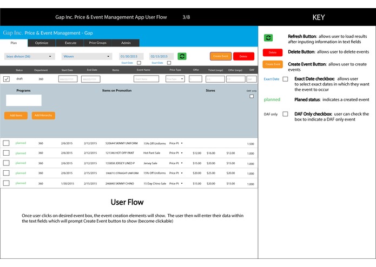
Task: Click the Hot Pant Sale event name
Action: (x=151, y=153)
